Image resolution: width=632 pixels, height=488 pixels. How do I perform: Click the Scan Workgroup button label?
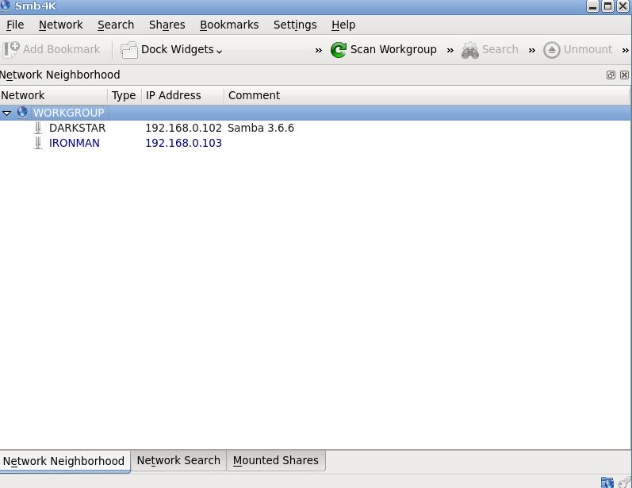click(x=393, y=50)
